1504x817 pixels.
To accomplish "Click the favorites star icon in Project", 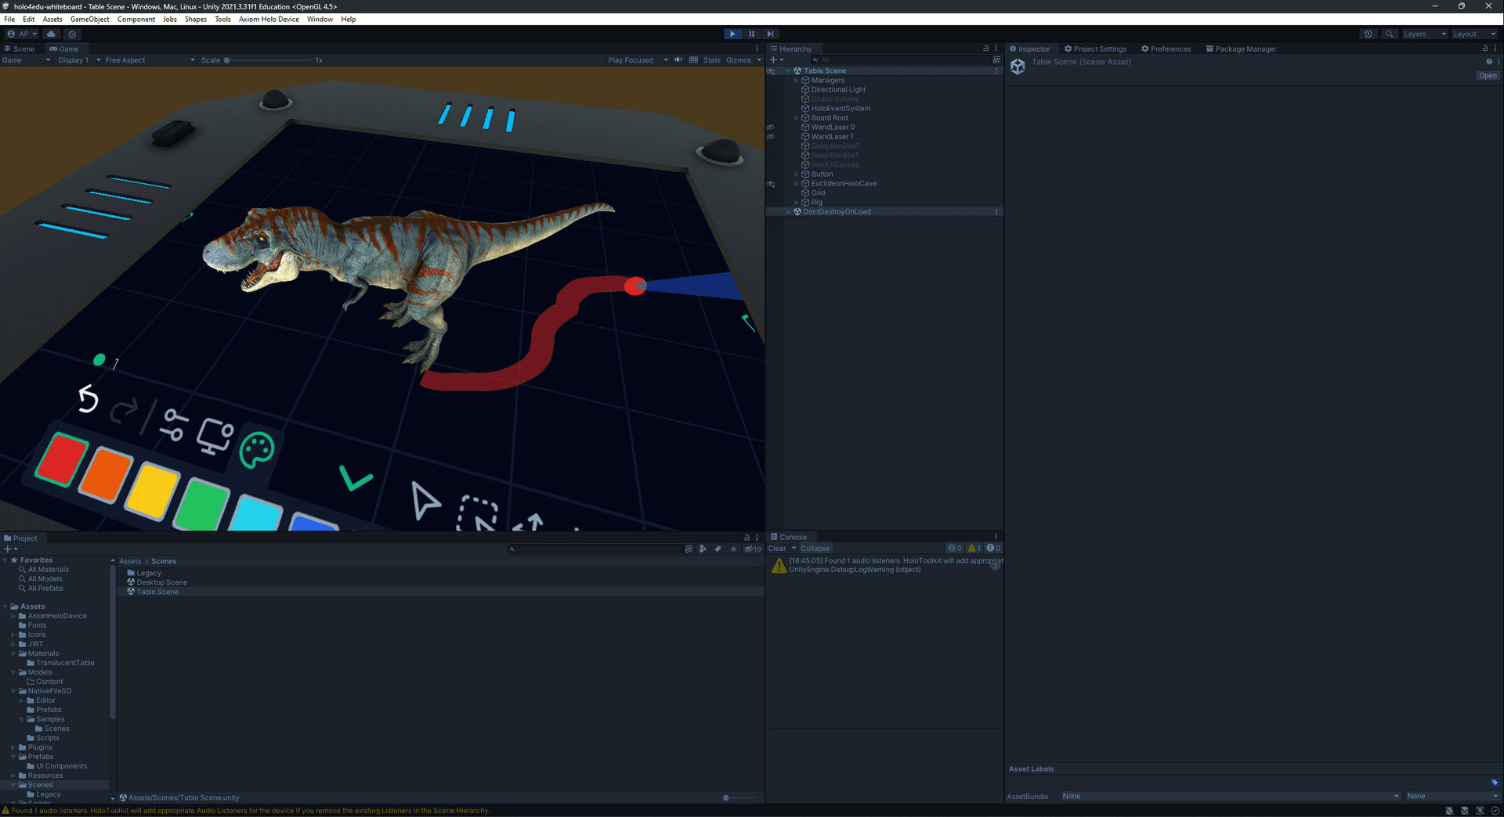I will (733, 549).
